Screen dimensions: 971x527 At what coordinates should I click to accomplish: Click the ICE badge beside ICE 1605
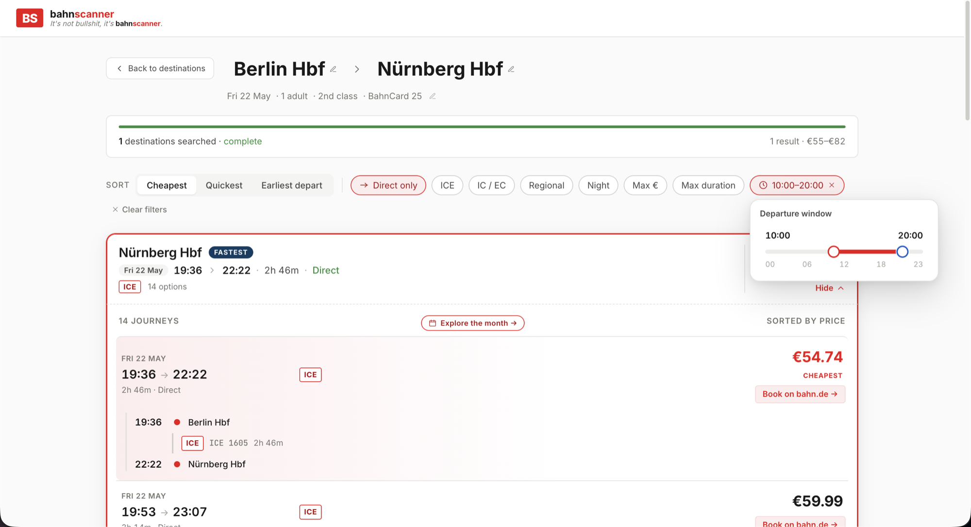point(192,443)
